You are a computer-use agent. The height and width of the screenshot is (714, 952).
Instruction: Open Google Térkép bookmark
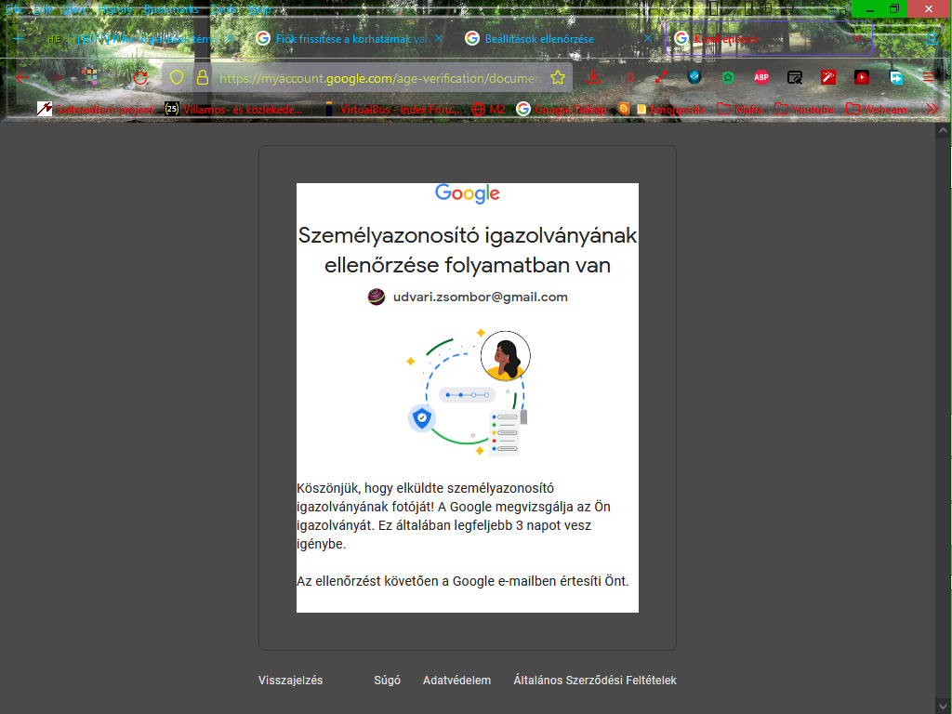pos(562,110)
